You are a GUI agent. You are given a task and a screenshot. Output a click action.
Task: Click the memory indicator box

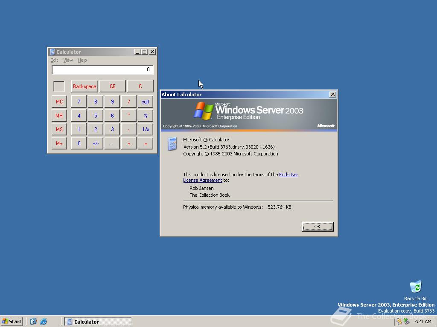coord(59,86)
